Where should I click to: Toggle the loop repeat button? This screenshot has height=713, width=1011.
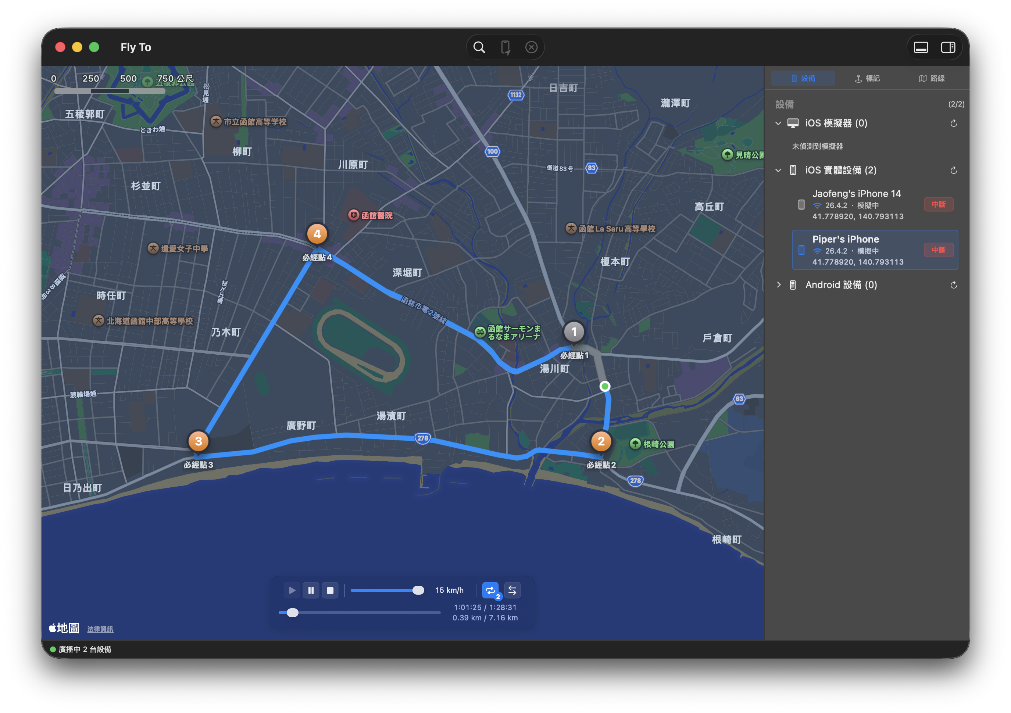point(490,590)
